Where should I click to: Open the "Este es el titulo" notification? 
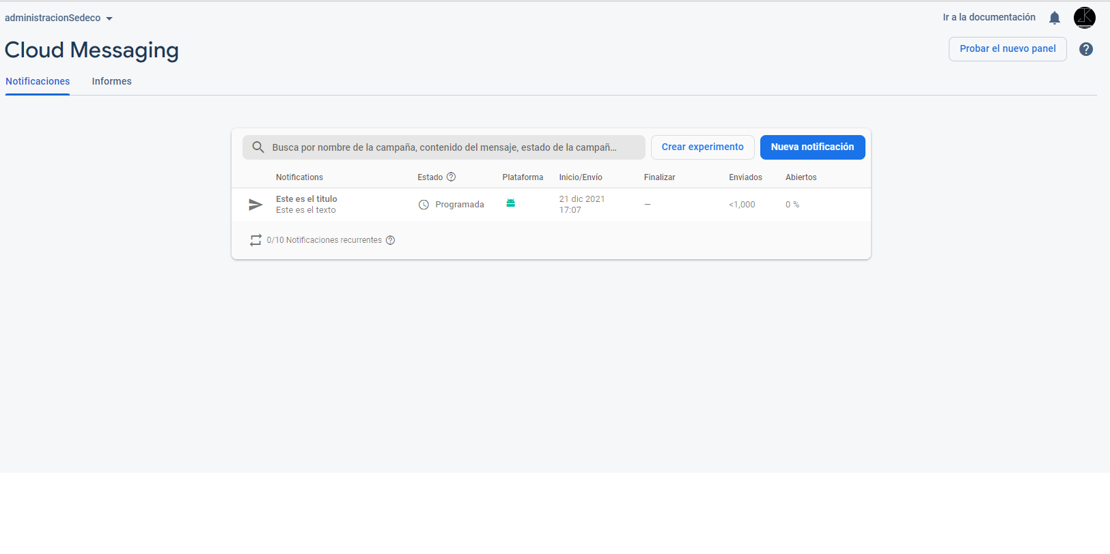coord(307,199)
